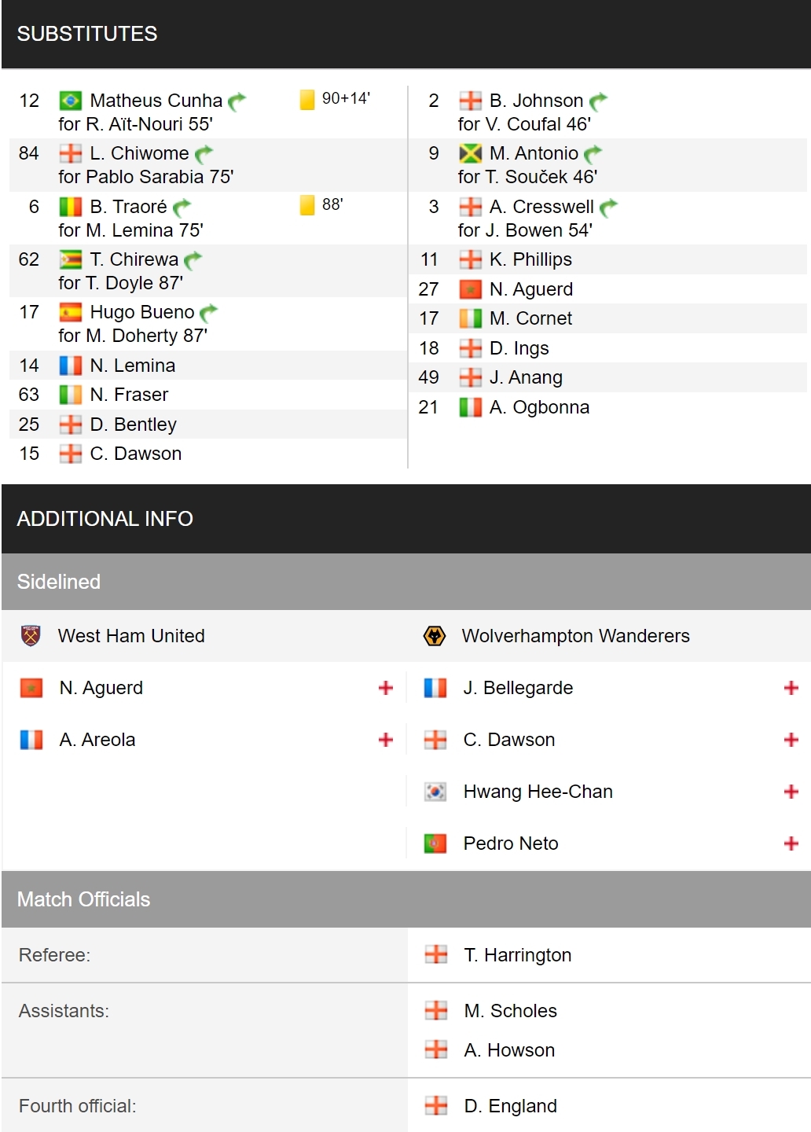Open L. Chiwome player link
The height and width of the screenshot is (1132, 811).
[139, 153]
